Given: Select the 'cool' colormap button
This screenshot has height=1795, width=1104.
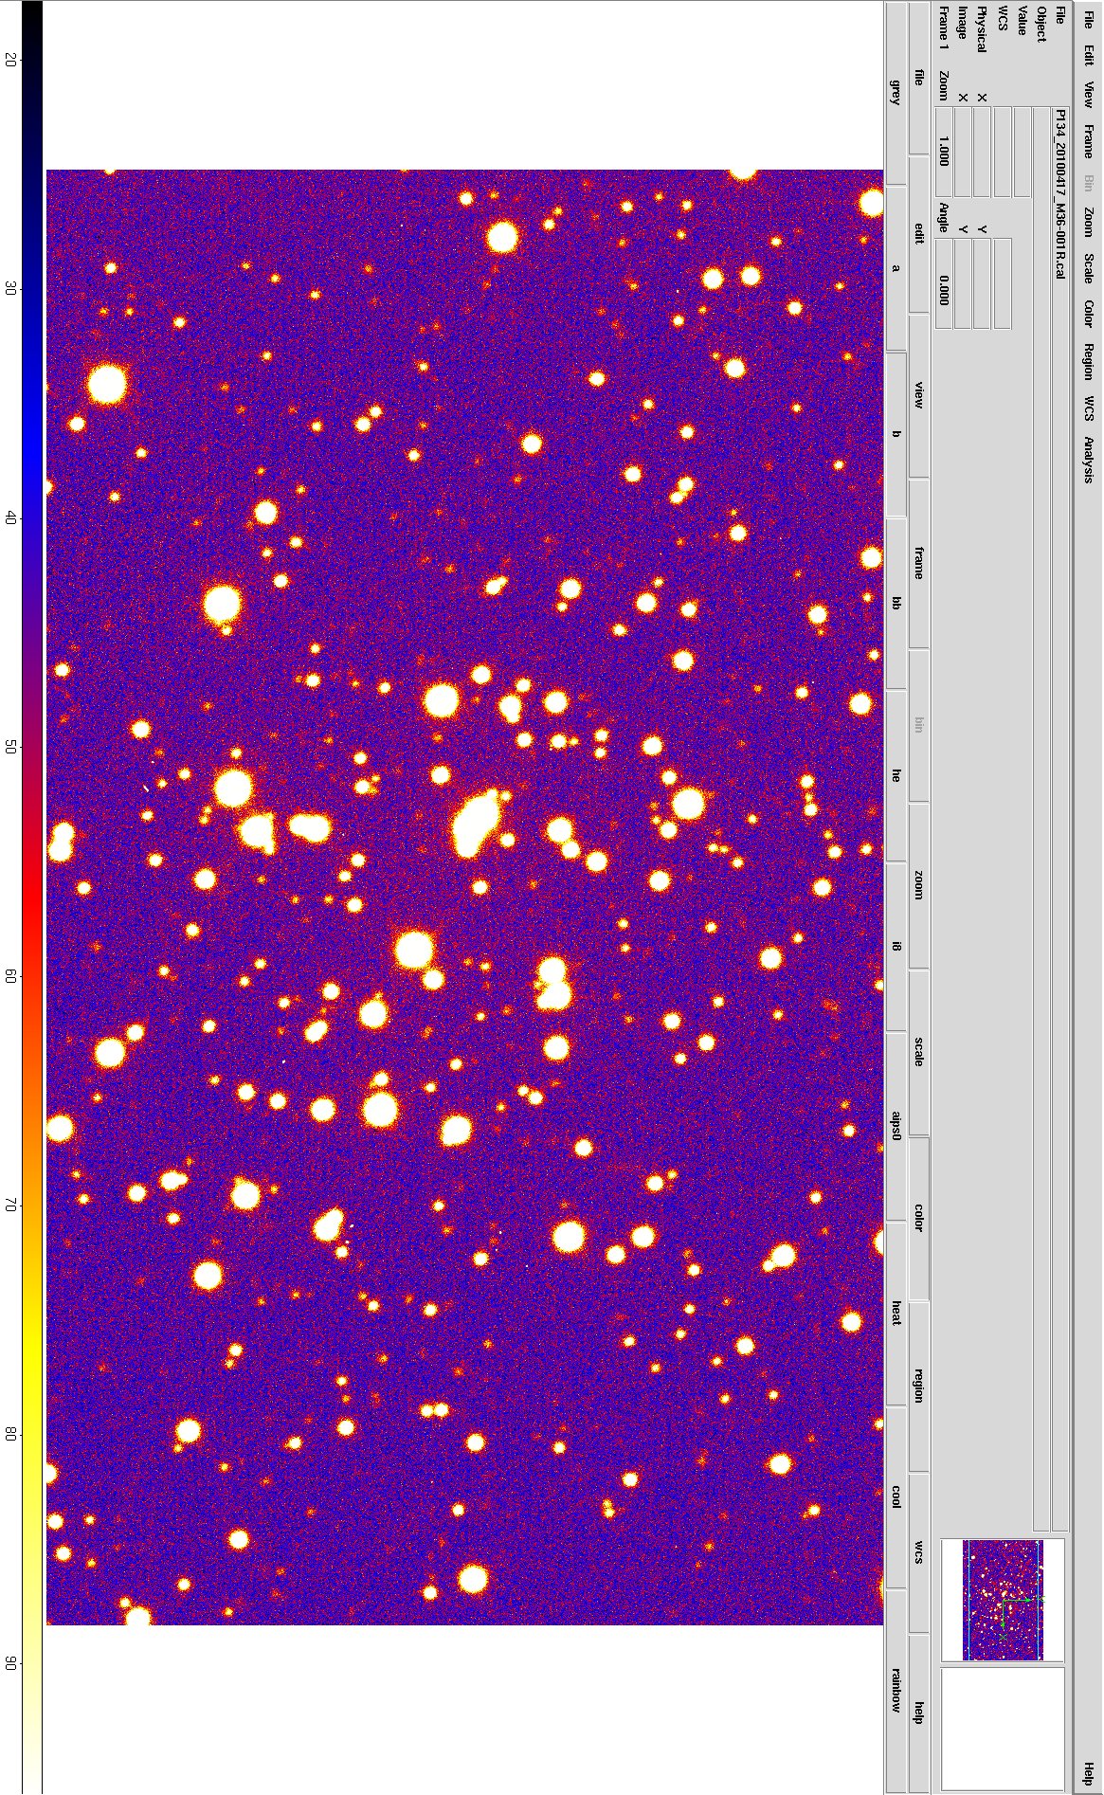Looking at the screenshot, I should 896,1496.
